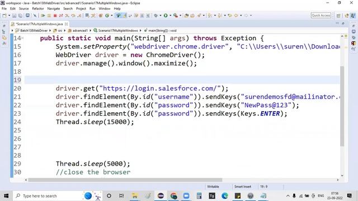Open the Source menu
The height and width of the screenshot is (201, 358).
(23, 9)
